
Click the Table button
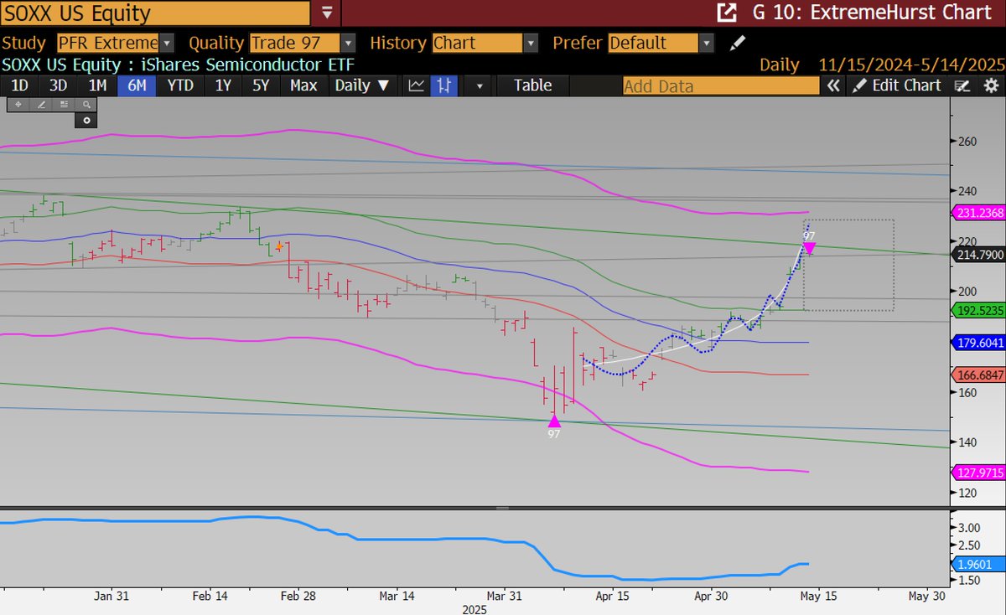coord(532,85)
